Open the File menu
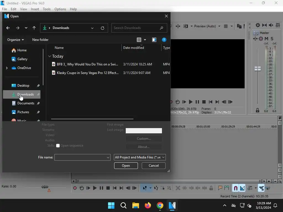The image size is (283, 212). pyautogui.click(x=4, y=9)
